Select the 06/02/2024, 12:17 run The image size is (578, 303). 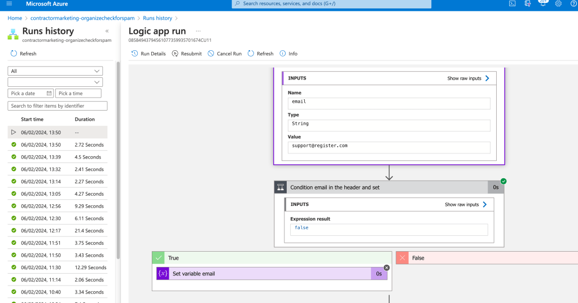pos(58,230)
